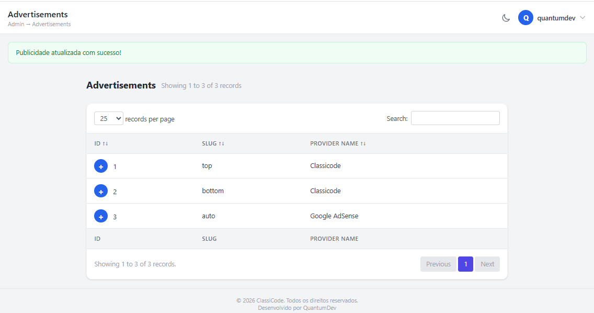The image size is (594, 313).
Task: Focus the Search input field
Action: 455,118
